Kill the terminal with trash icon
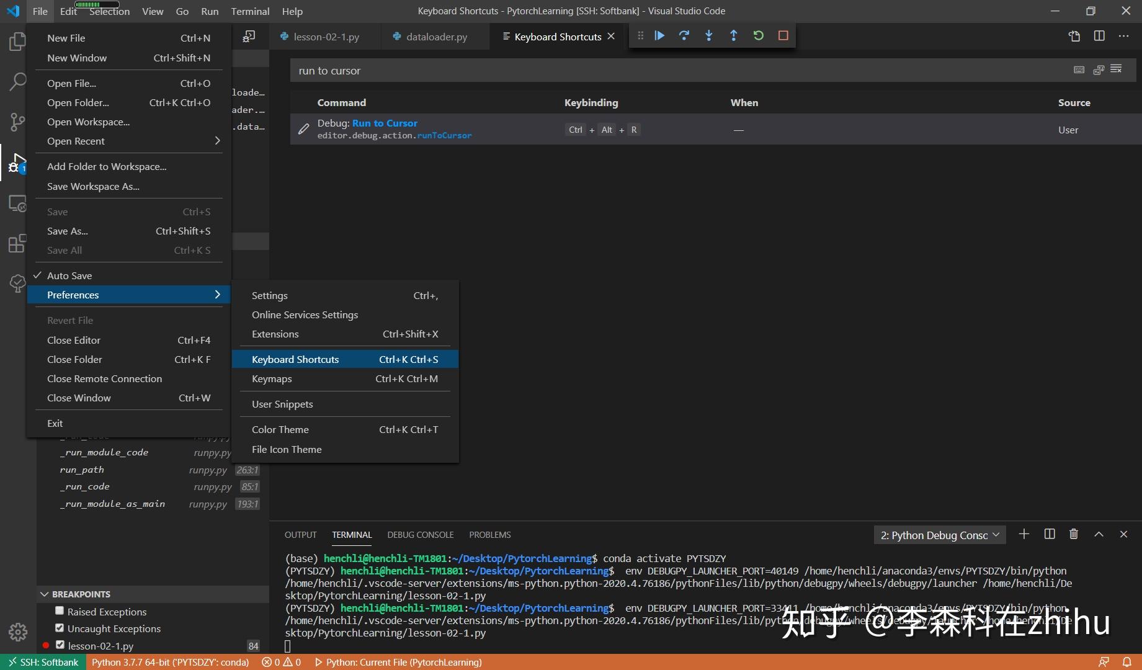 pos(1074,534)
